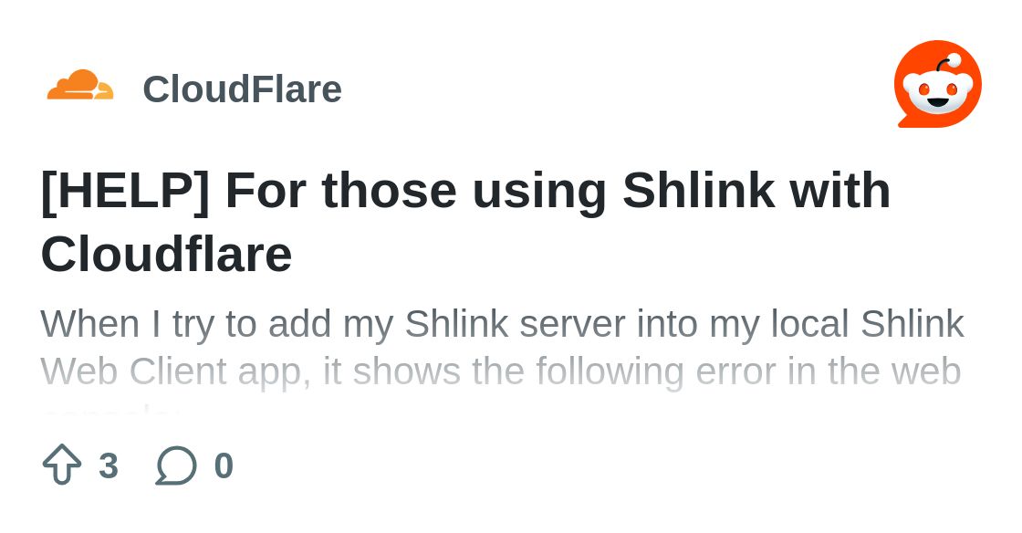Screen dimensions: 1022x533
Task: Click the word Cloudflare on the title's second line
Action: click(x=166, y=254)
